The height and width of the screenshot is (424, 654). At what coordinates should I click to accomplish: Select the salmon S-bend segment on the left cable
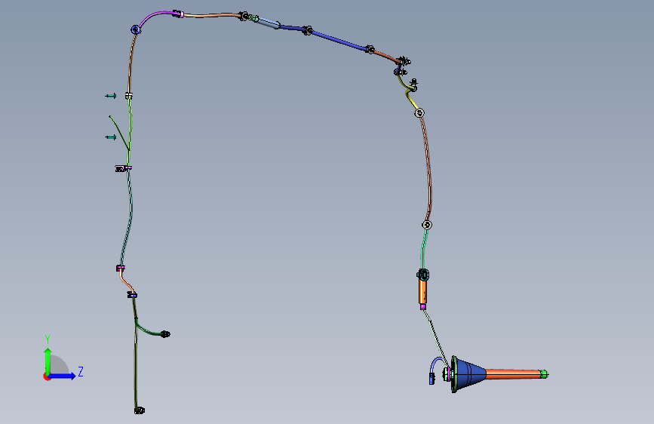[127, 281]
